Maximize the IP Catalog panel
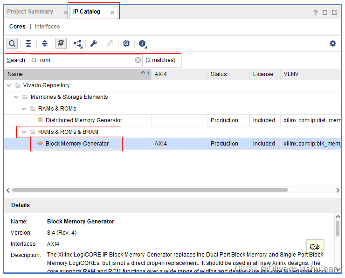Viewport: 345px width, 278px height. 325,13
